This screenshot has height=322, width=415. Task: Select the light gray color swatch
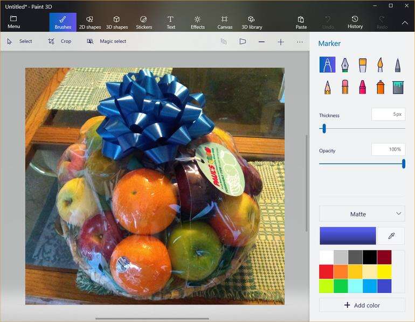341,257
